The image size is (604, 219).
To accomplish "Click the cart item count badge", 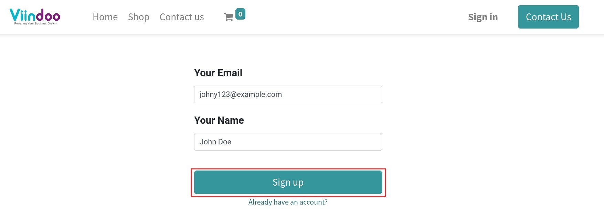I will point(240,14).
